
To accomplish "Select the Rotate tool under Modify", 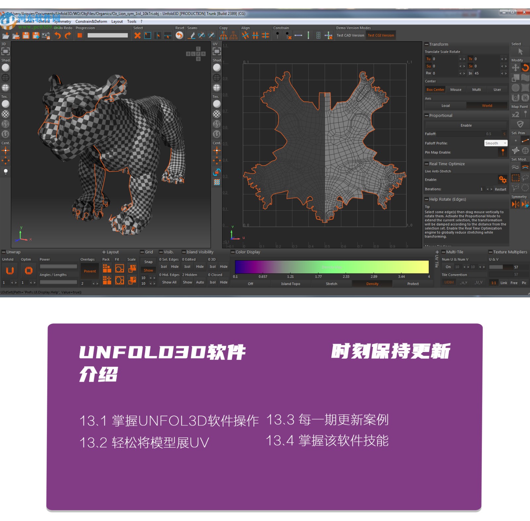I will tap(525, 68).
